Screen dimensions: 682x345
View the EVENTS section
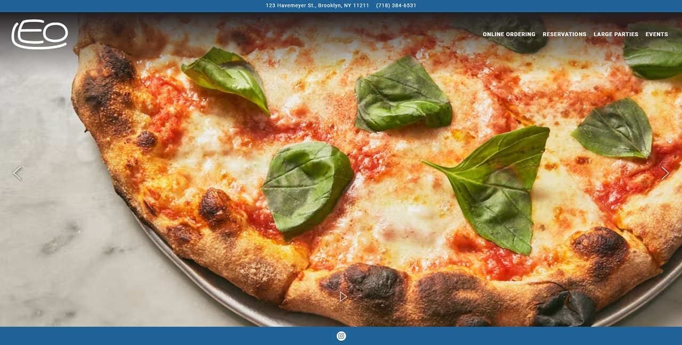[656, 34]
